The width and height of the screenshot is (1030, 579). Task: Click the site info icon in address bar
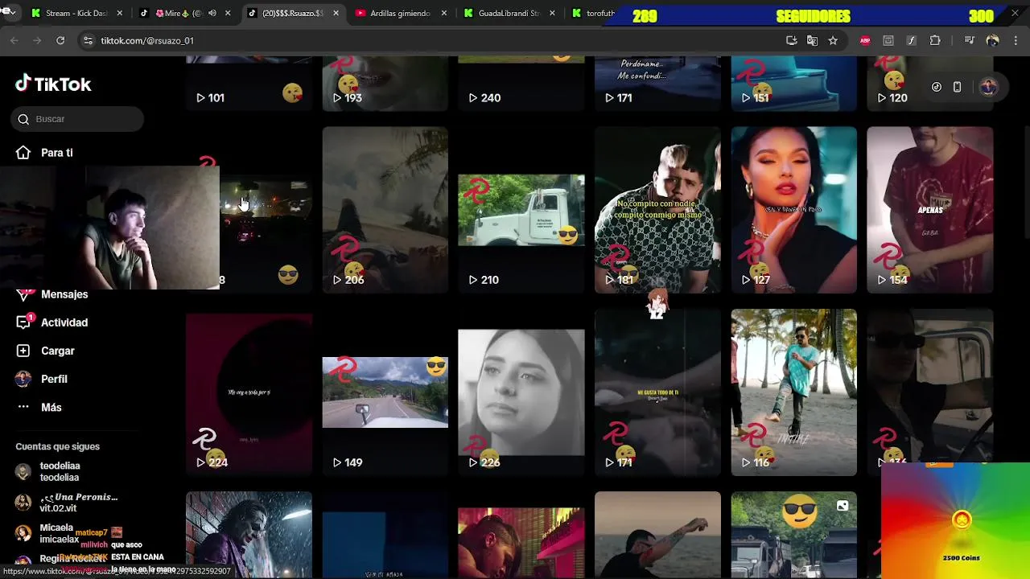coord(88,40)
